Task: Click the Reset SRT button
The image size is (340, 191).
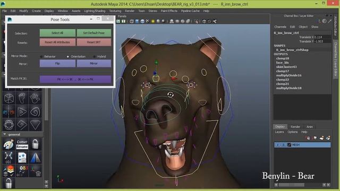Action: pyautogui.click(x=94, y=42)
